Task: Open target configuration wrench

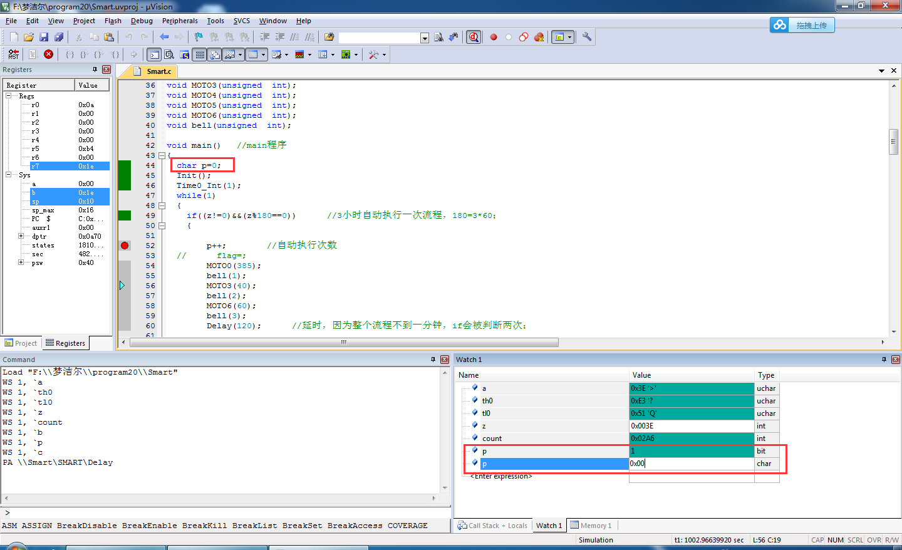Action: tap(587, 38)
